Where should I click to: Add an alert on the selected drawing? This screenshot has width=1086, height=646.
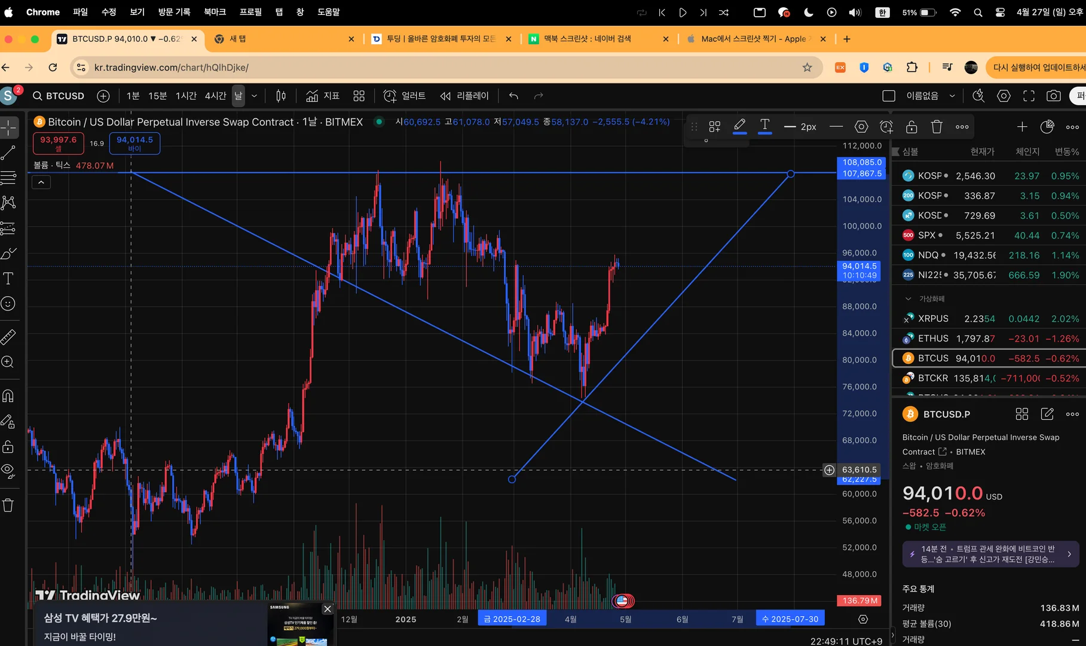click(x=886, y=127)
